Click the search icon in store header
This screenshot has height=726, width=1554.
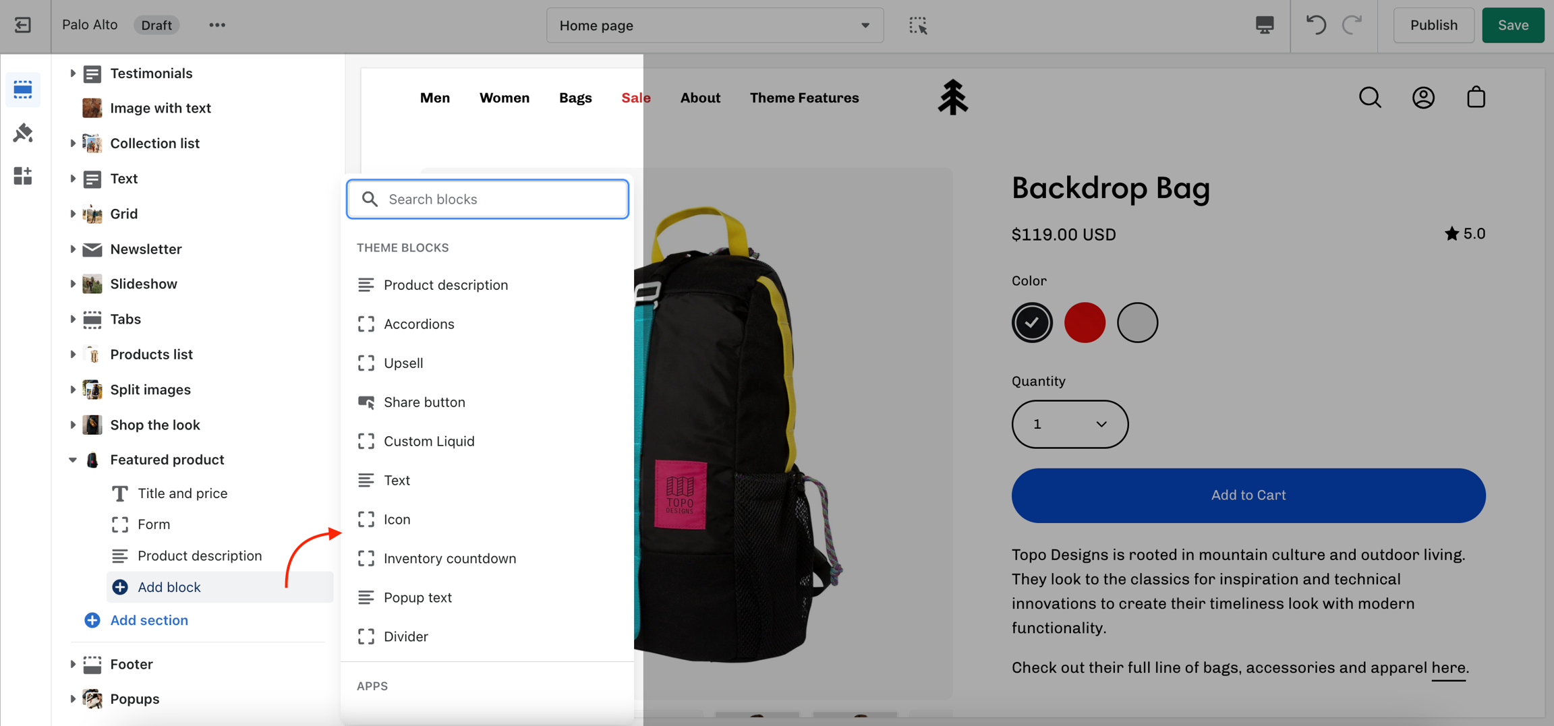(x=1370, y=98)
